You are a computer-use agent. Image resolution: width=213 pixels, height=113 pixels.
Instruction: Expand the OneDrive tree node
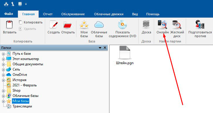[x=3, y=75]
